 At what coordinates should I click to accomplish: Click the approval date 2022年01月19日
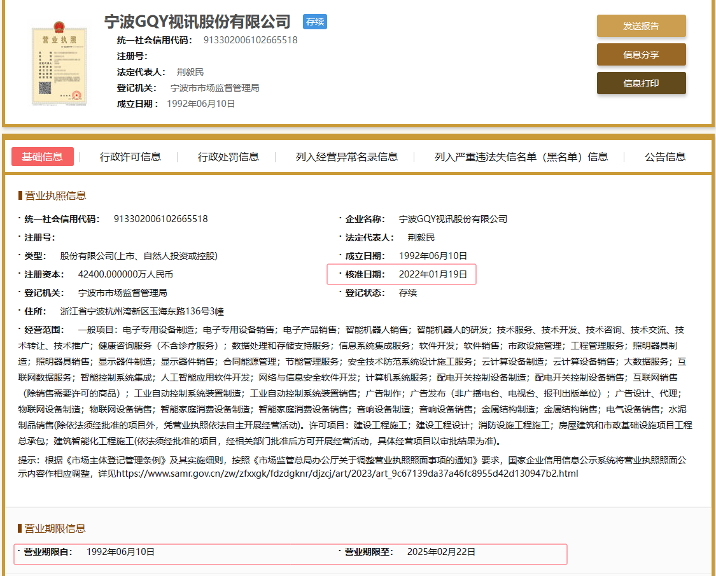433,274
